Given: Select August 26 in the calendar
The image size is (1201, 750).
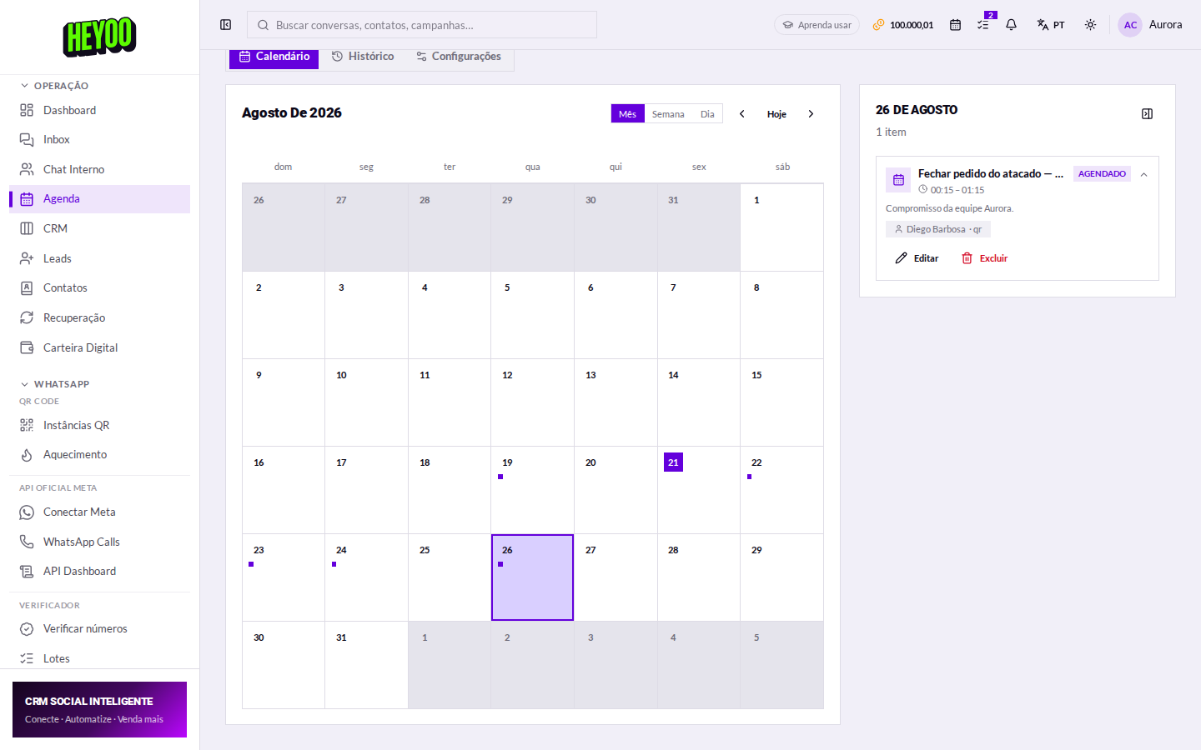Looking at the screenshot, I should pos(533,577).
